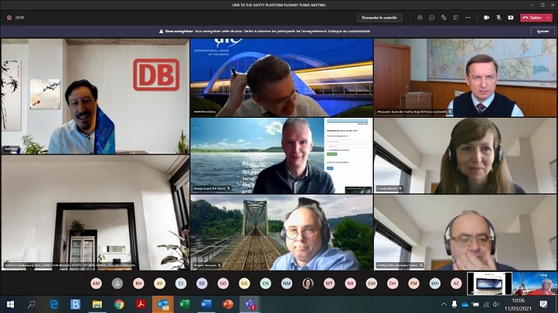
Task: Select the AM participant avatar
Action: pyautogui.click(x=96, y=284)
